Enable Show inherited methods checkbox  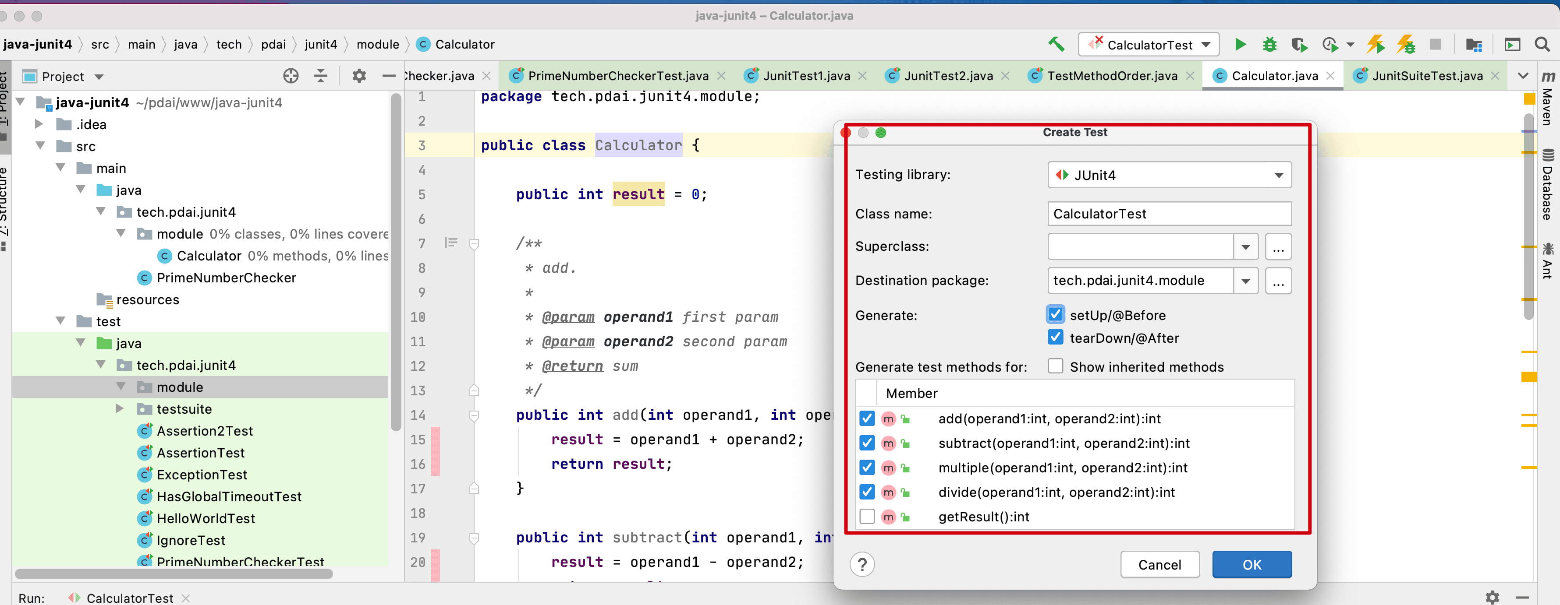coord(1055,366)
